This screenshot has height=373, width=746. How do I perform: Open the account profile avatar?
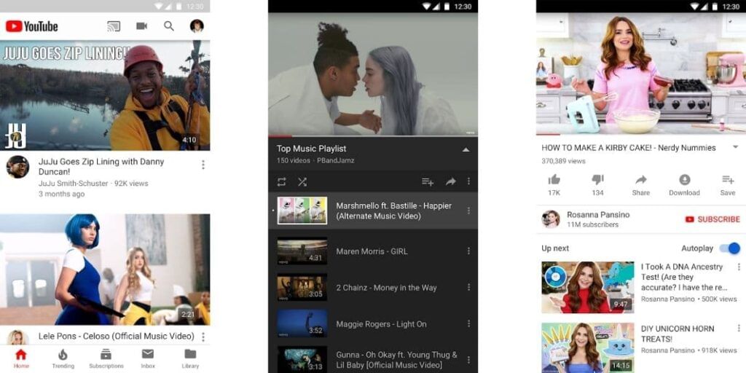[x=197, y=26]
